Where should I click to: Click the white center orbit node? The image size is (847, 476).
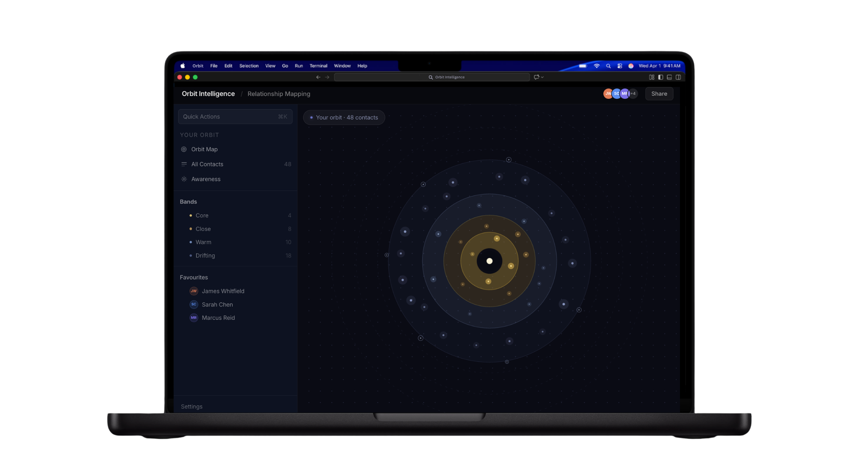pos(489,261)
